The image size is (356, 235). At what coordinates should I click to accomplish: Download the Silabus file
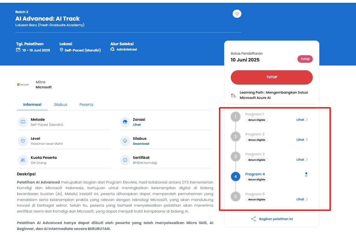click(x=141, y=144)
